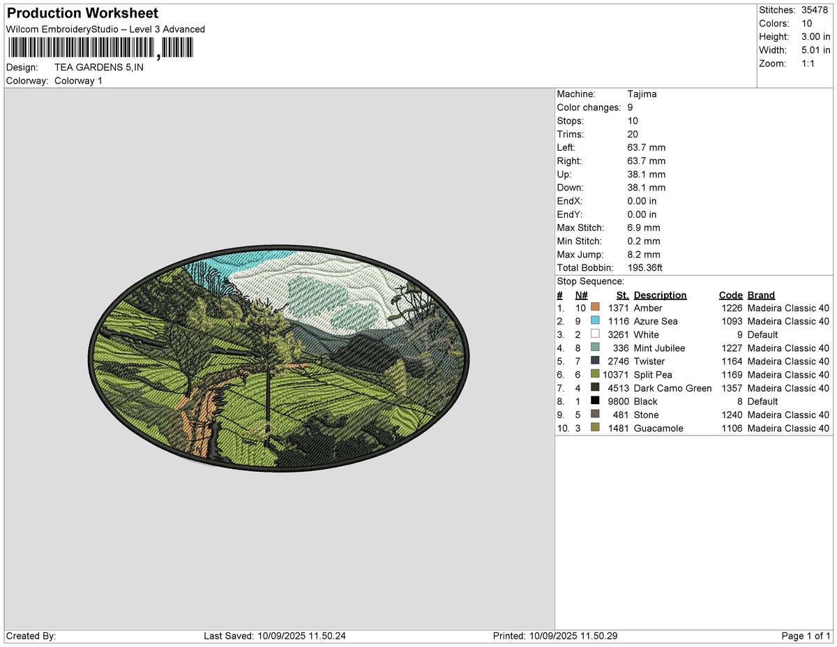Click the TEA GARDENS 5,IN design name
The image size is (837, 647).
(x=99, y=67)
